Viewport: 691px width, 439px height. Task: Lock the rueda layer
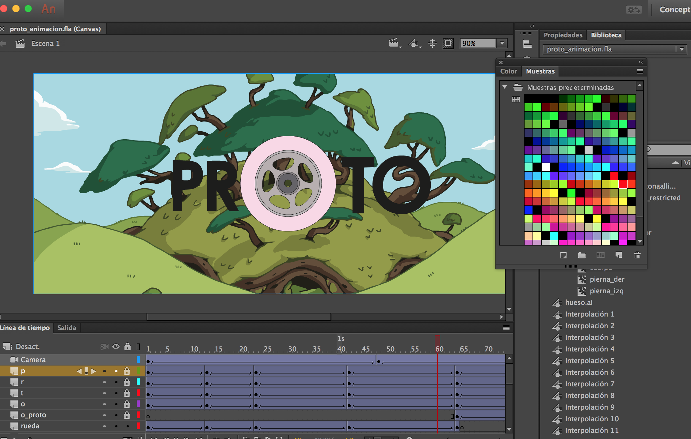[x=128, y=426]
